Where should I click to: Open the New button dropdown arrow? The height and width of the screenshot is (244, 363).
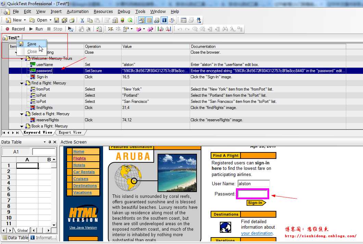pyautogui.click(x=25, y=20)
